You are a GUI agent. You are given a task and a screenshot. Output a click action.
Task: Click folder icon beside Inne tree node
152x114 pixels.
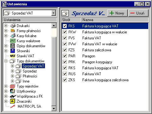click(19, 81)
